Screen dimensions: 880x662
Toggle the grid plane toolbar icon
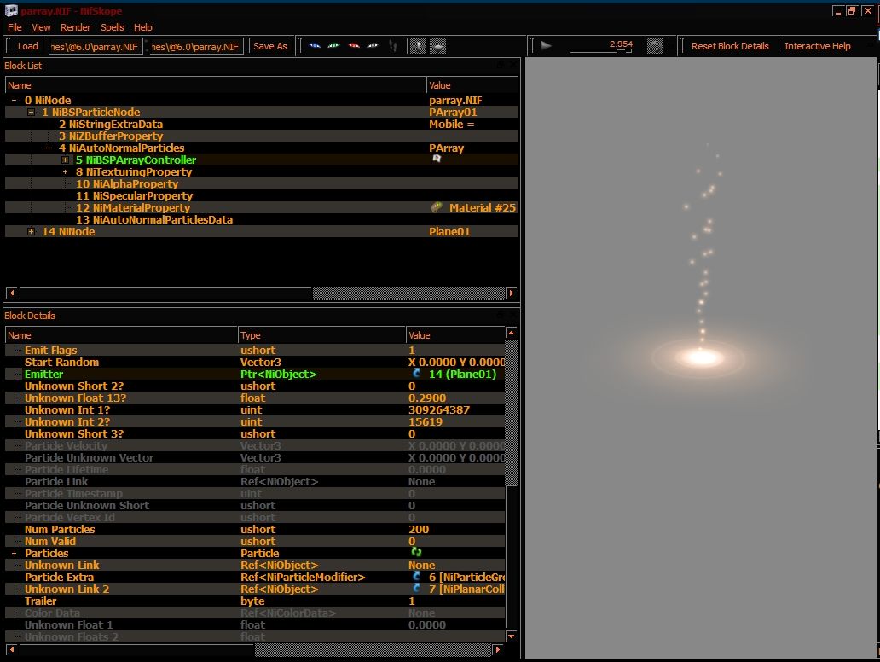(437, 46)
